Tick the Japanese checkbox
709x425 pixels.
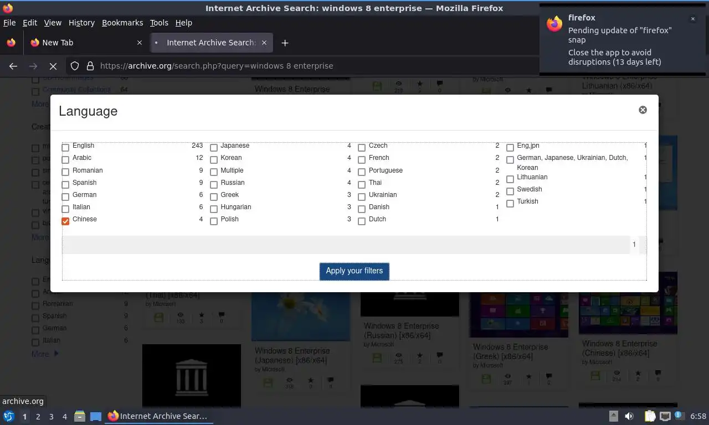click(x=214, y=147)
